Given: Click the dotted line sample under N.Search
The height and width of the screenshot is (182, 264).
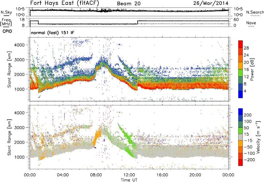Looking at the screenshot, I should (x=255, y=16).
